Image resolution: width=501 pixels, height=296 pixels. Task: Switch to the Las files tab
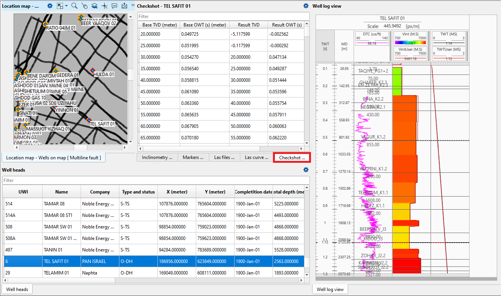coord(224,157)
